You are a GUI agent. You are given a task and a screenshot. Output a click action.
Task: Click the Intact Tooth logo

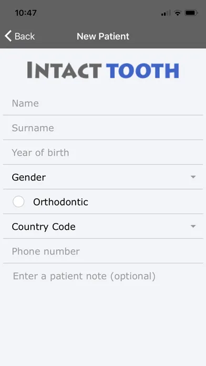[x=103, y=70]
